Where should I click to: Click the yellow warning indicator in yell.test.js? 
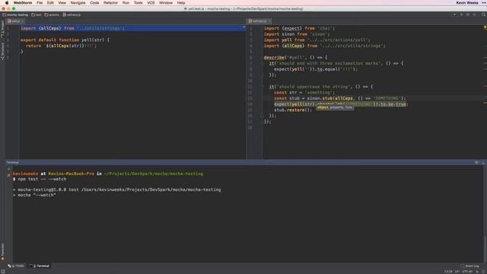click(485, 27)
